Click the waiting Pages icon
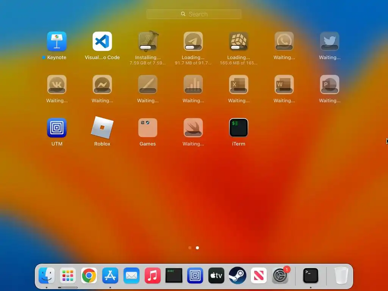The width and height of the screenshot is (388, 291). point(148,84)
